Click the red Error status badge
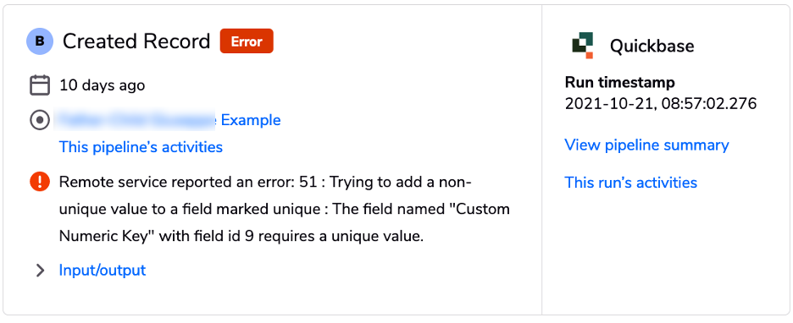Screen dimensions: 793x323 247,41
